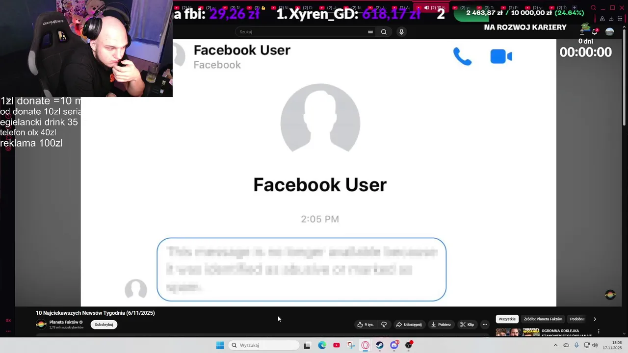Screen dimensions: 628x353
Task: Click Pobierz download button
Action: tap(441, 325)
